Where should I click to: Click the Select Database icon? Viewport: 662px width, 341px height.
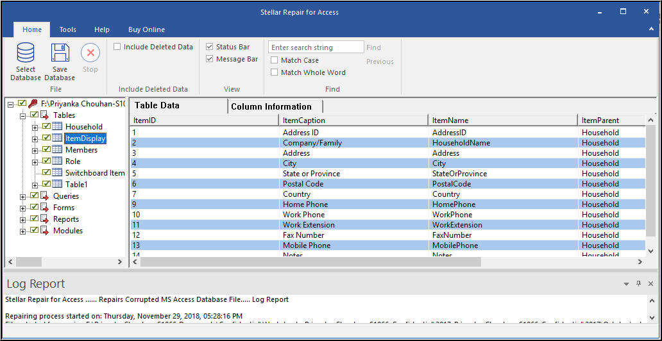click(26, 53)
